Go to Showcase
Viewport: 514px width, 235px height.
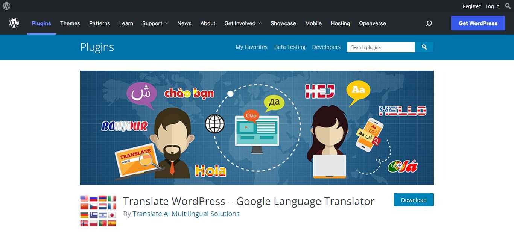click(283, 23)
